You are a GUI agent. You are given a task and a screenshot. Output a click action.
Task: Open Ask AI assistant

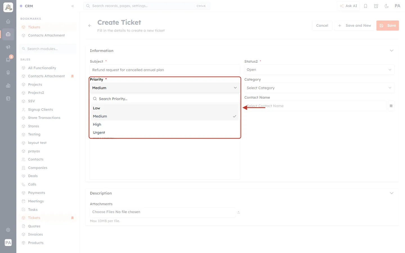[348, 6]
